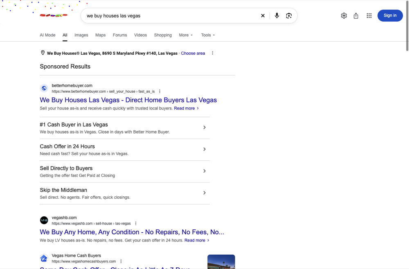Open options menu beside Choose area
This screenshot has width=409, height=269.
click(212, 53)
